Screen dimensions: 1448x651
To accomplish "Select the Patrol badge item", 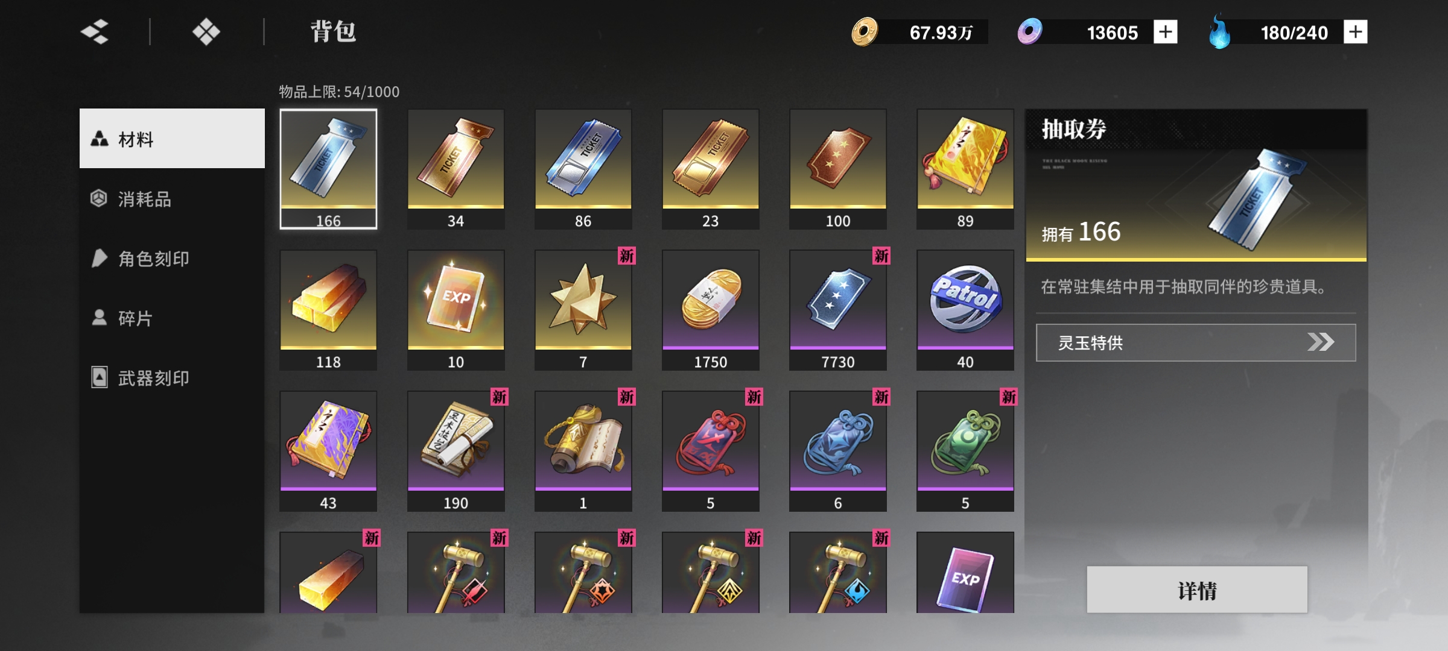I will coord(965,310).
